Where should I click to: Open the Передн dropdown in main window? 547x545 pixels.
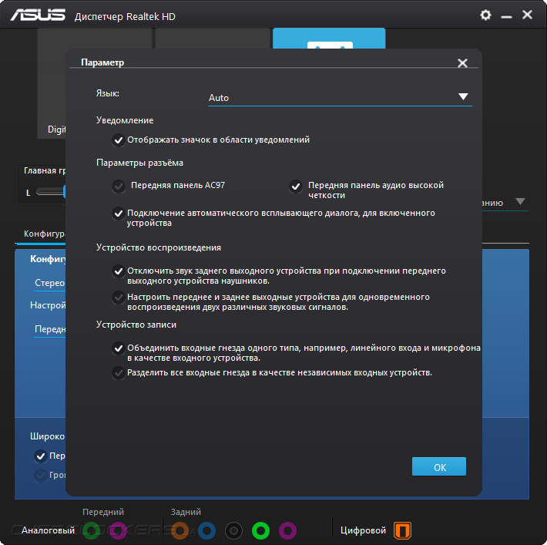click(50, 330)
